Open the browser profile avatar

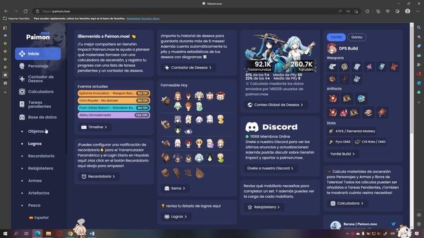pyautogui.click(x=408, y=11)
